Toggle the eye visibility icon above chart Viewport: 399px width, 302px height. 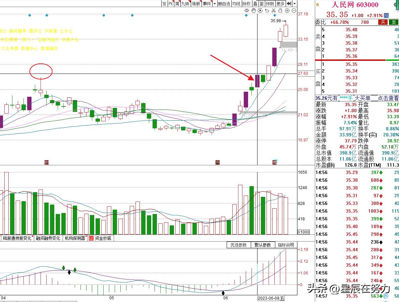(x=246, y=10)
